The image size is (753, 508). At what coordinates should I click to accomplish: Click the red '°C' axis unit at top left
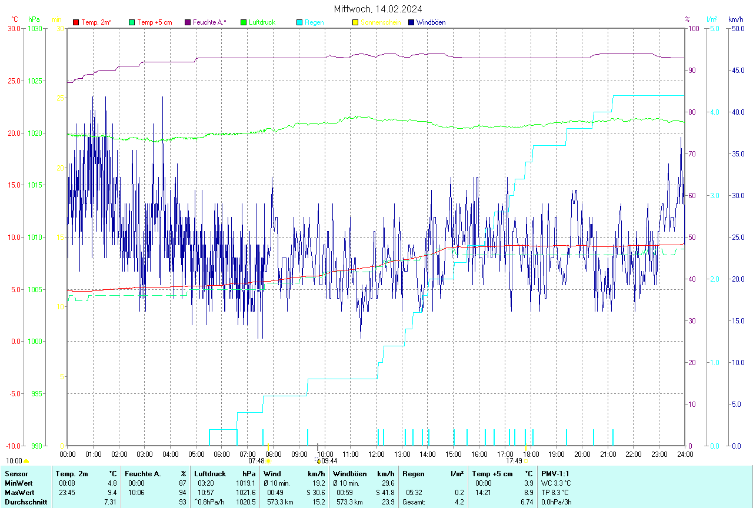click(x=15, y=19)
